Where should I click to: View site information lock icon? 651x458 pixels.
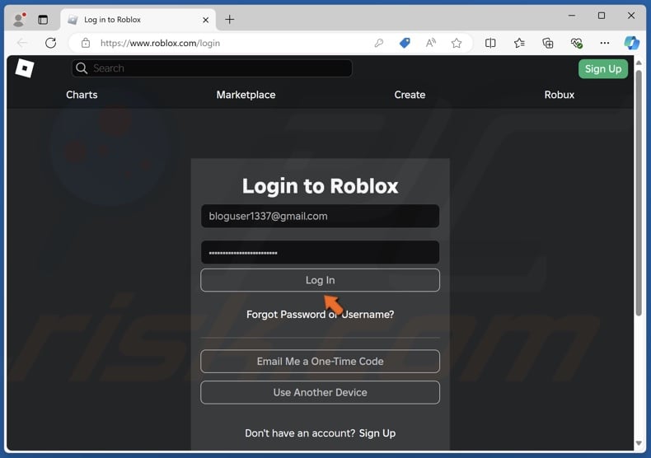coord(86,43)
